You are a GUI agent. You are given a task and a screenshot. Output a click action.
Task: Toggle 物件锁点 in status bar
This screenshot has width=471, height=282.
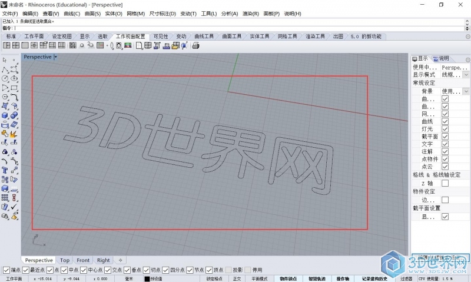click(288, 278)
